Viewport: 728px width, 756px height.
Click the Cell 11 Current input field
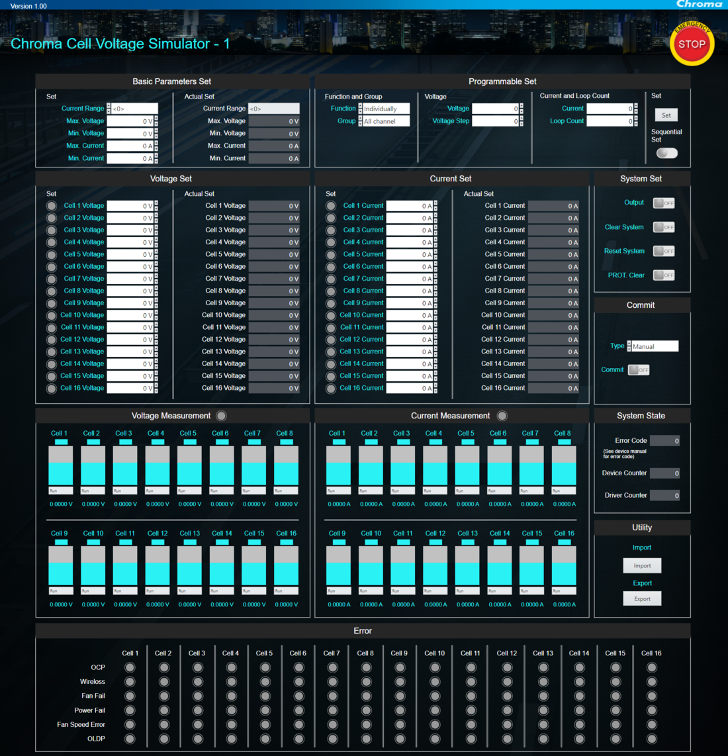click(x=409, y=328)
